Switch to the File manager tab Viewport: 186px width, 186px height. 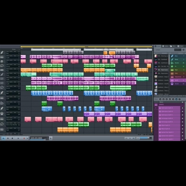click(x=173, y=46)
